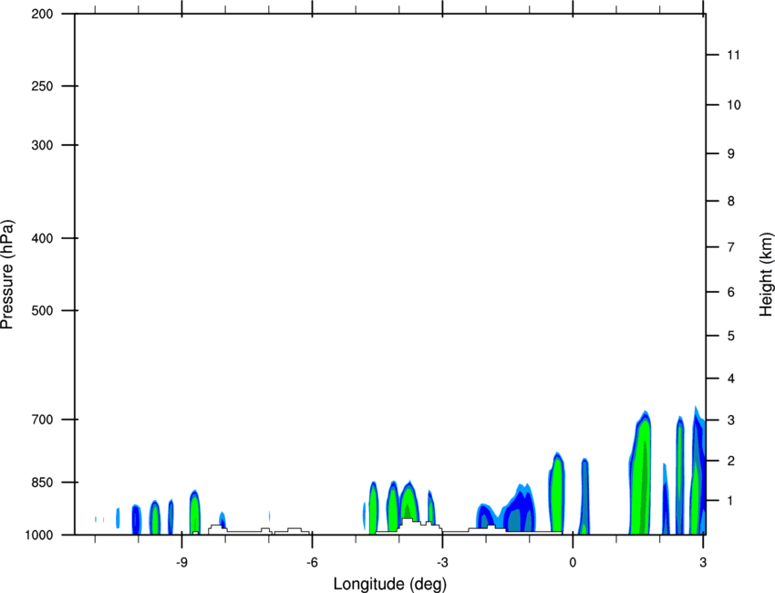
Task: Click the 700 pressure tick label
Action: (x=42, y=420)
